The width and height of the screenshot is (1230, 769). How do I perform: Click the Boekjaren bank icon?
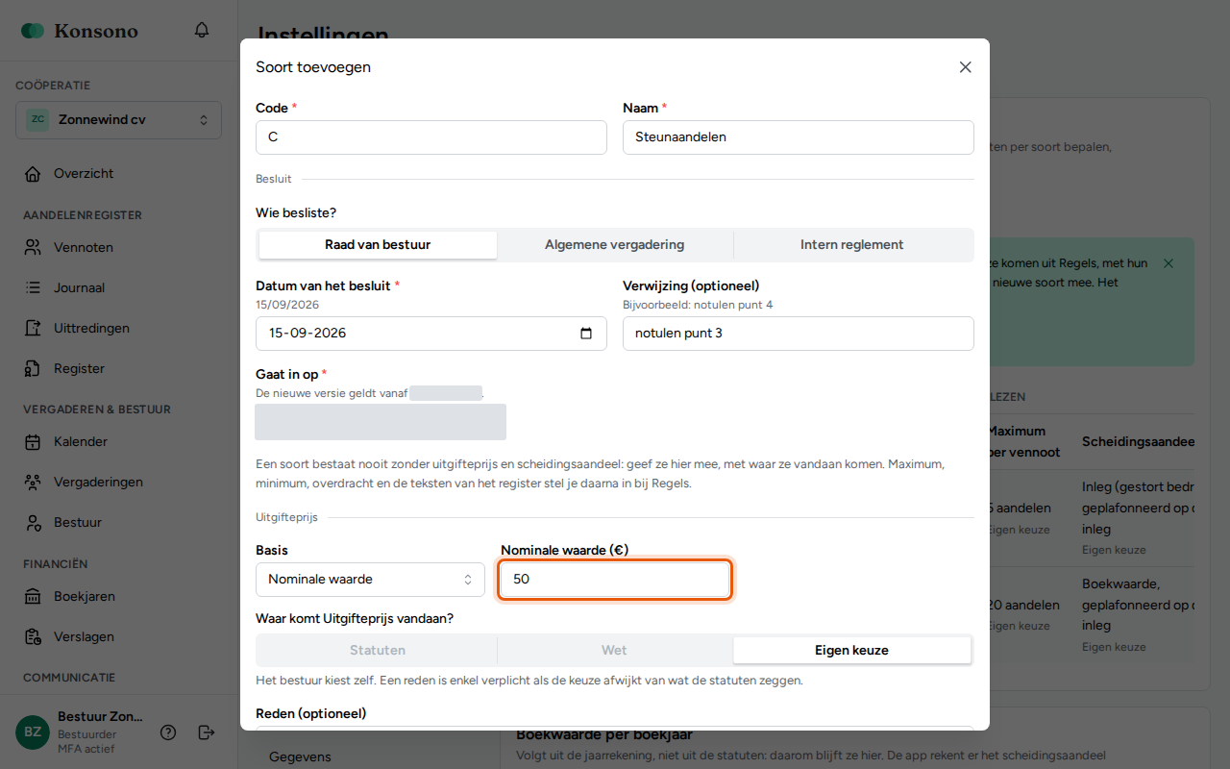[34, 596]
